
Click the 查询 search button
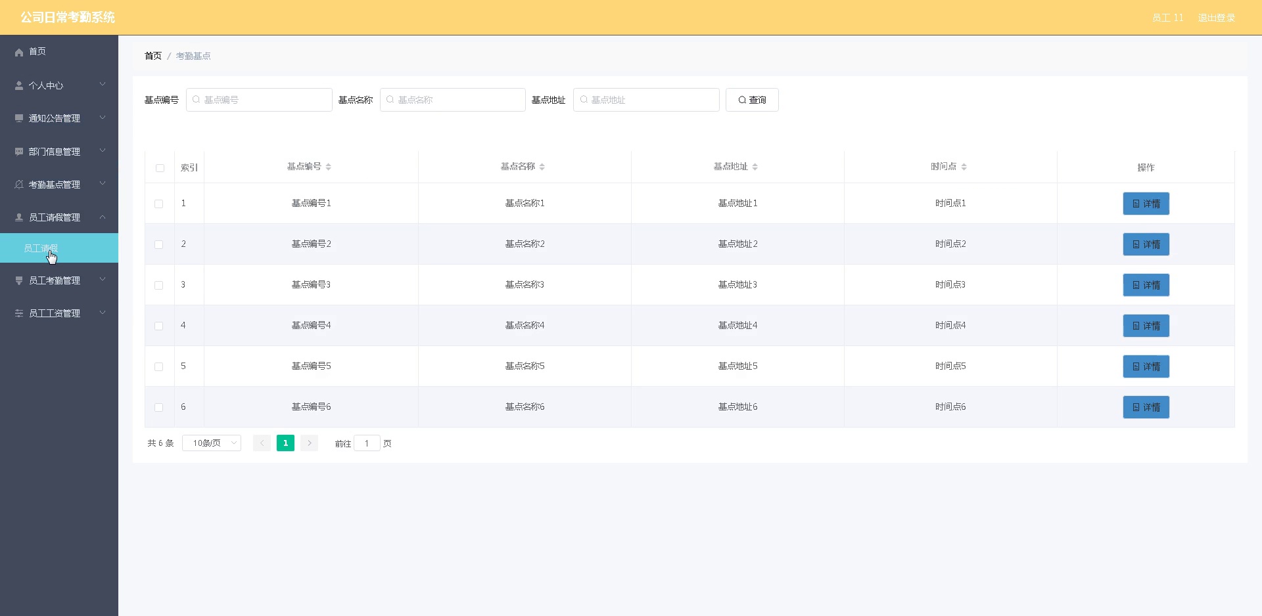[x=752, y=100]
